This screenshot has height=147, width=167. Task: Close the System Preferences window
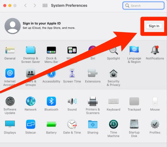[x=5, y=5]
